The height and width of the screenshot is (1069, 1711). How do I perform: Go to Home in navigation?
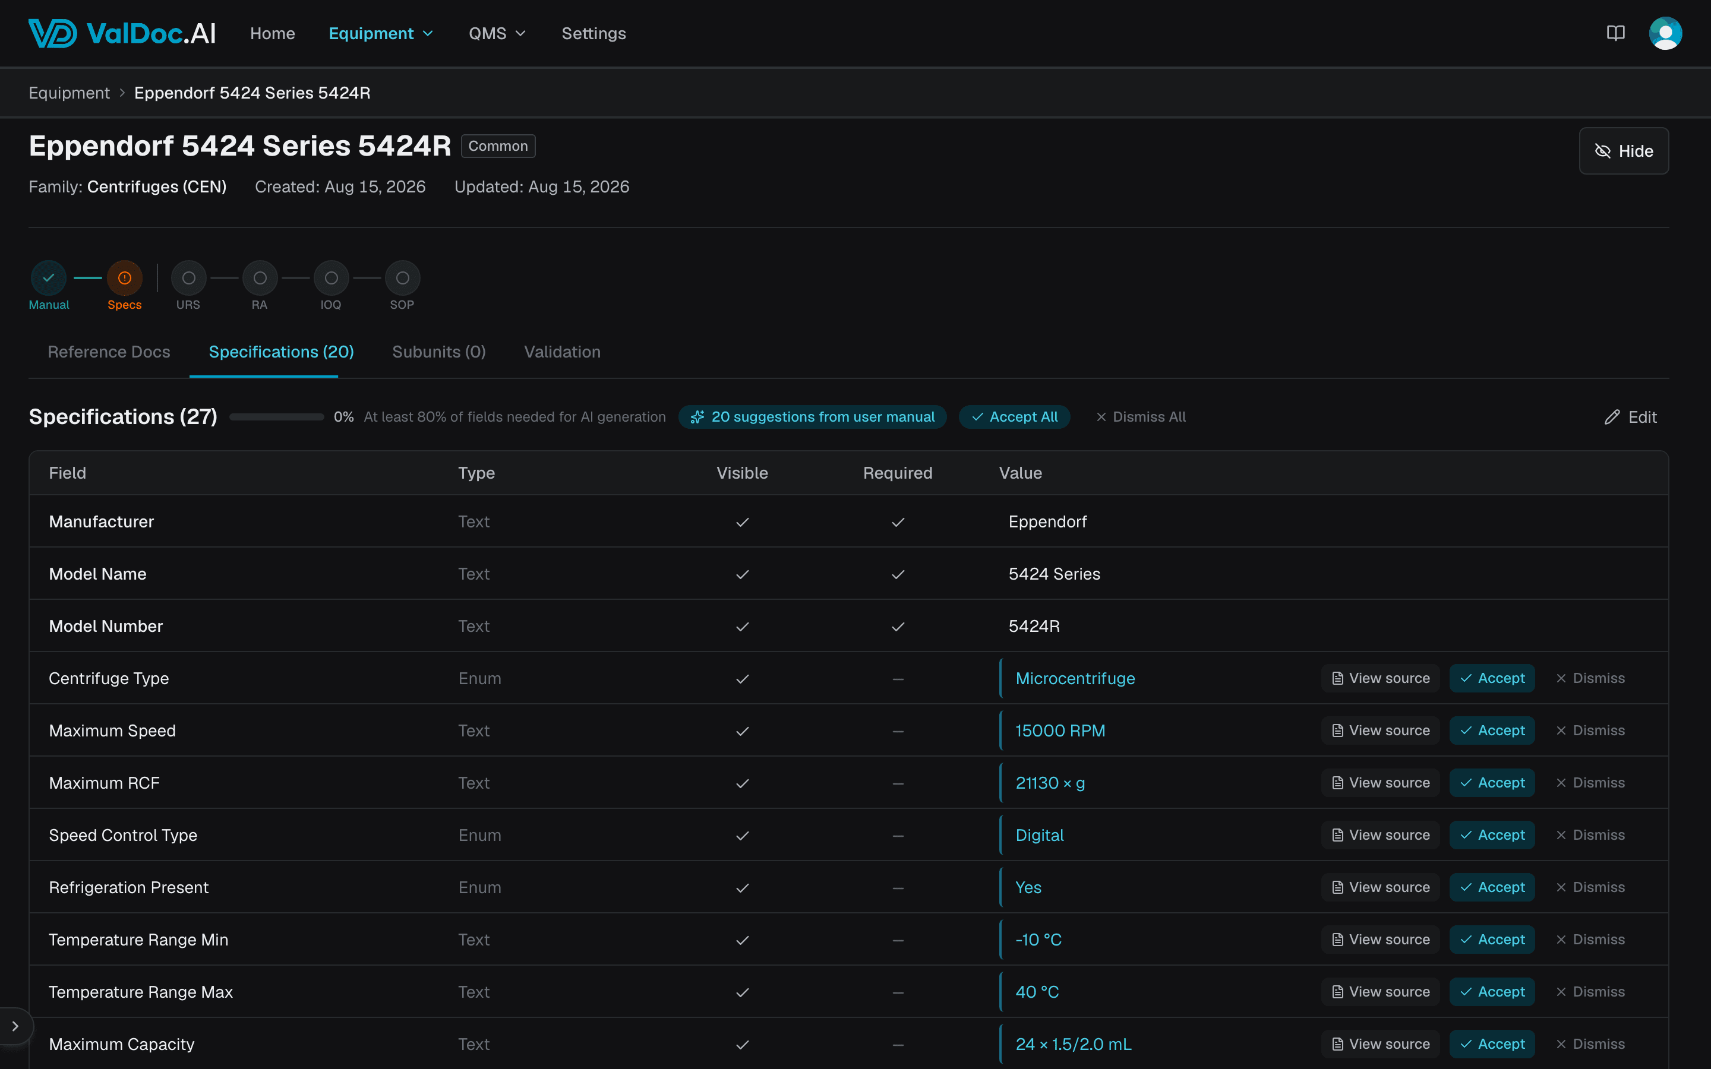pyautogui.click(x=272, y=33)
